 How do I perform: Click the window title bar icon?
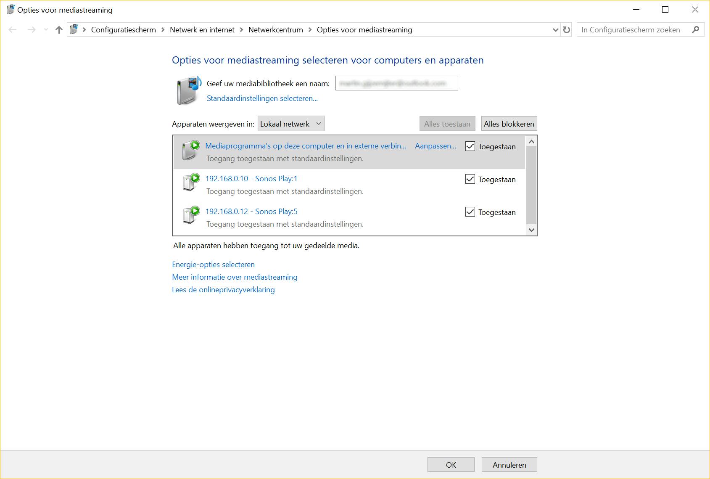[11, 10]
